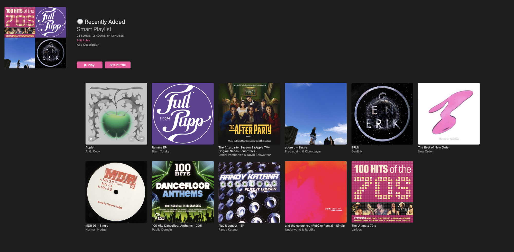514x252 pixels.
Task: Go to artist Fred again.. & Obongjayar
Action: coord(303,152)
